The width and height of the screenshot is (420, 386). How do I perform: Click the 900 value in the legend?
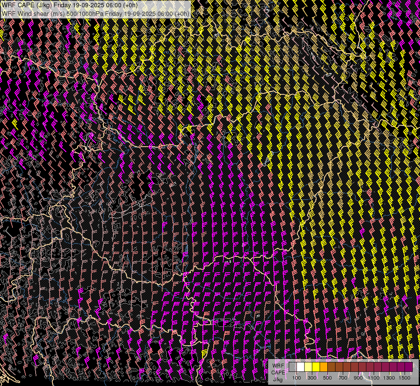click(358, 378)
